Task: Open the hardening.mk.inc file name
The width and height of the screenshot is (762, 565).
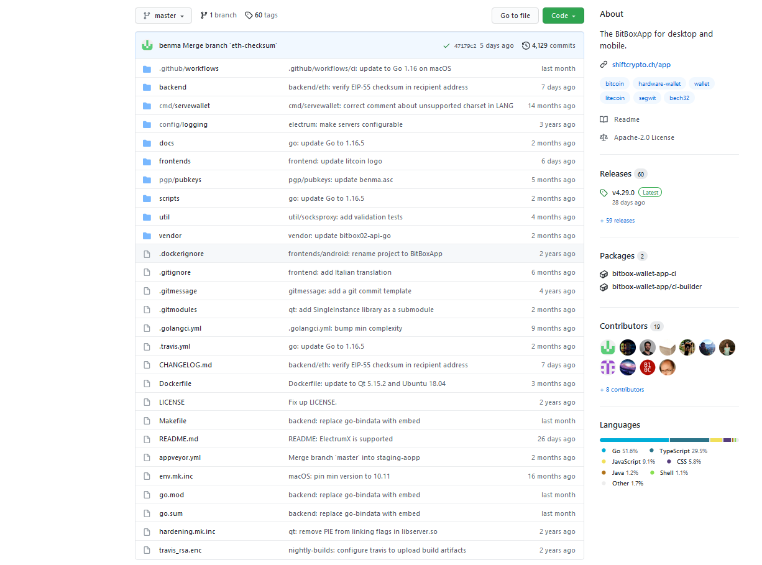Action: point(187,531)
